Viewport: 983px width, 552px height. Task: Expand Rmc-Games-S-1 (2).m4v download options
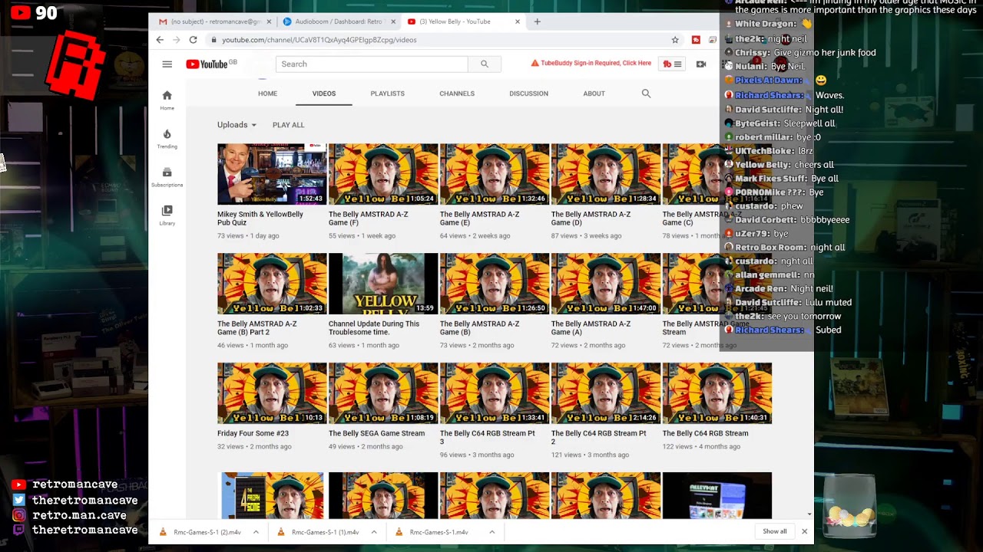pos(256,532)
